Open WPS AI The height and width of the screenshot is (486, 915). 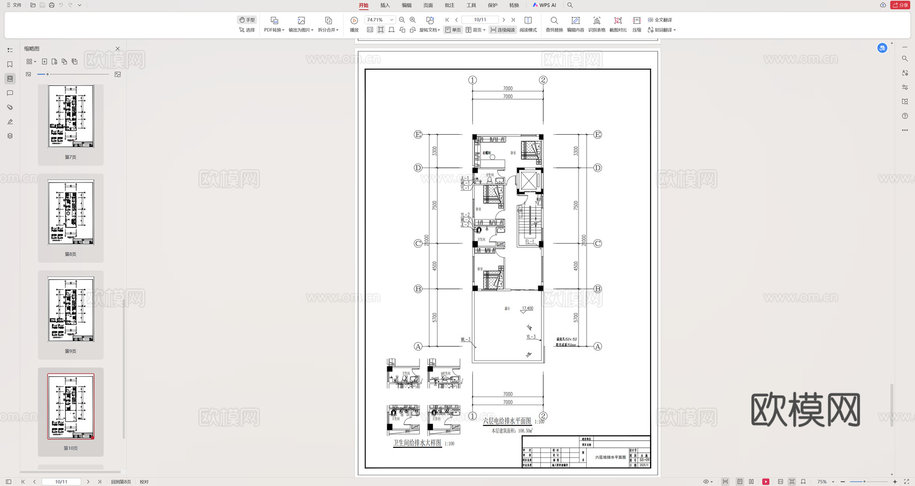tap(544, 6)
